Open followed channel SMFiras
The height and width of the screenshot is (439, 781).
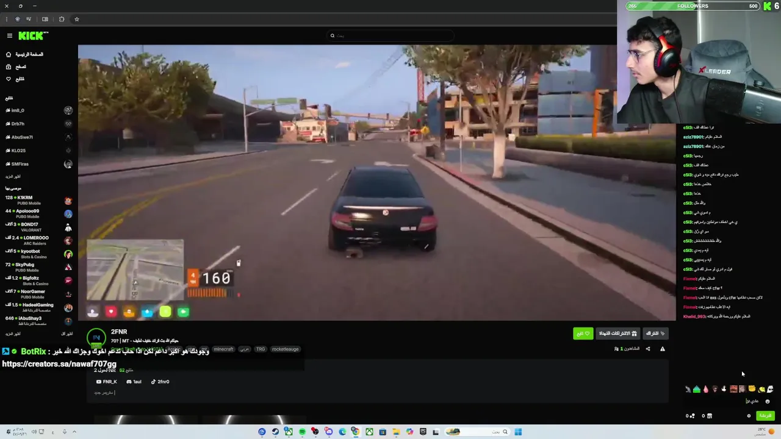(39, 164)
